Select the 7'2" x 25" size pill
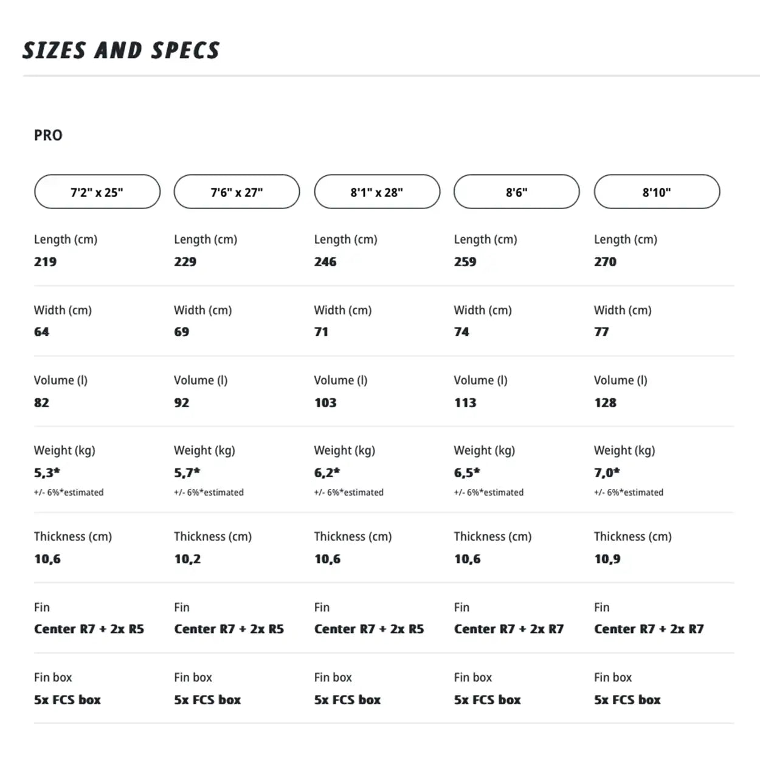 97,192
